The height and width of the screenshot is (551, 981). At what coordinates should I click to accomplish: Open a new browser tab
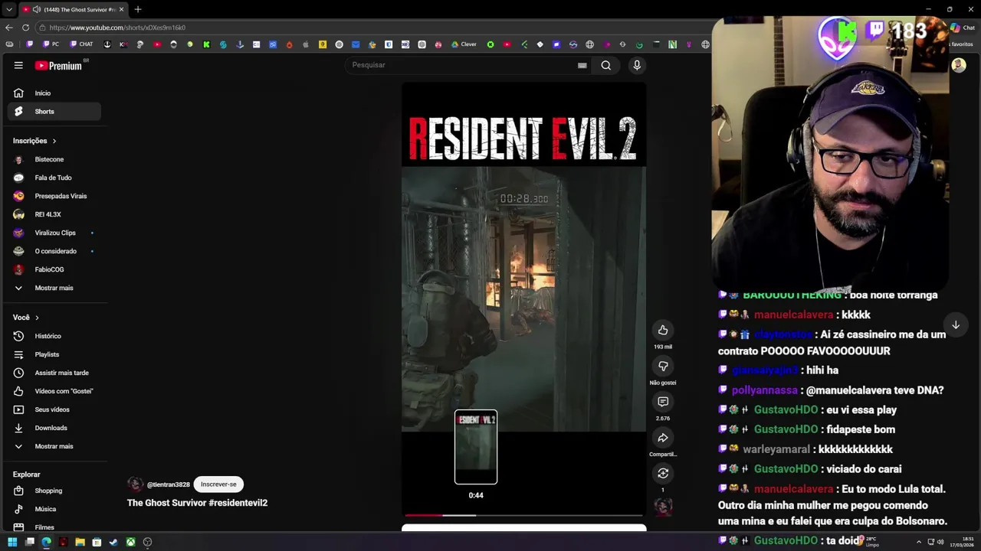pyautogui.click(x=138, y=9)
